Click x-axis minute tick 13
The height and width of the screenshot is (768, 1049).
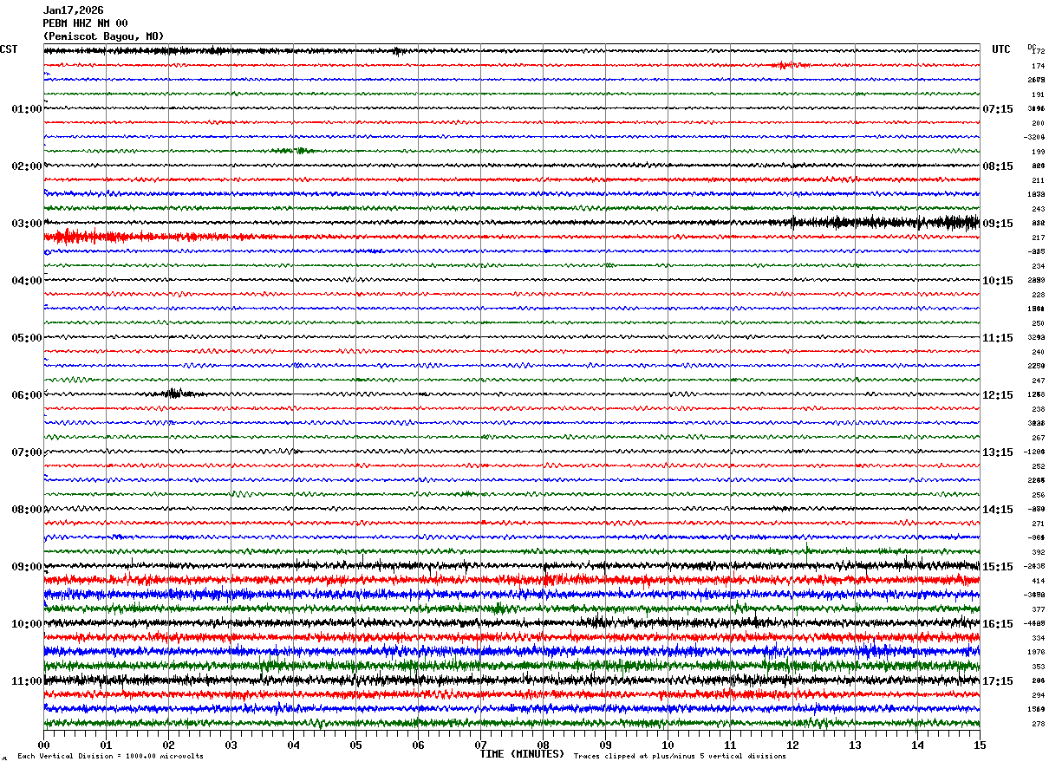tap(855, 745)
